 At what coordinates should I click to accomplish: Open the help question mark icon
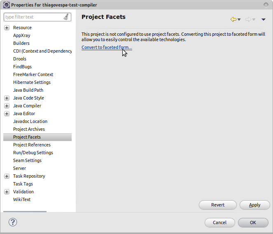click(13, 222)
